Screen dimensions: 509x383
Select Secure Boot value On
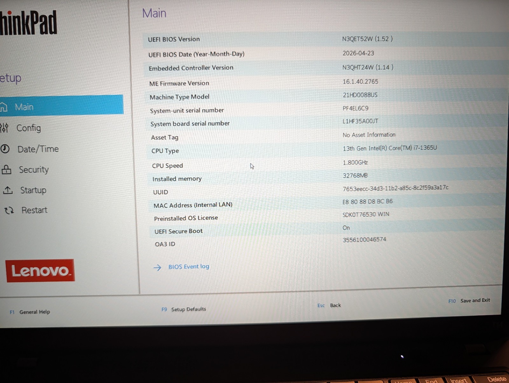346,228
